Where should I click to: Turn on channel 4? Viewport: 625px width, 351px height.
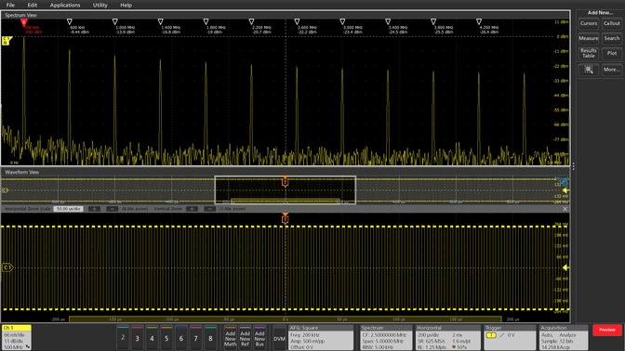coord(152,338)
